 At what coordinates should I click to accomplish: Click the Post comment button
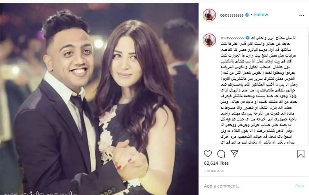click(299, 186)
